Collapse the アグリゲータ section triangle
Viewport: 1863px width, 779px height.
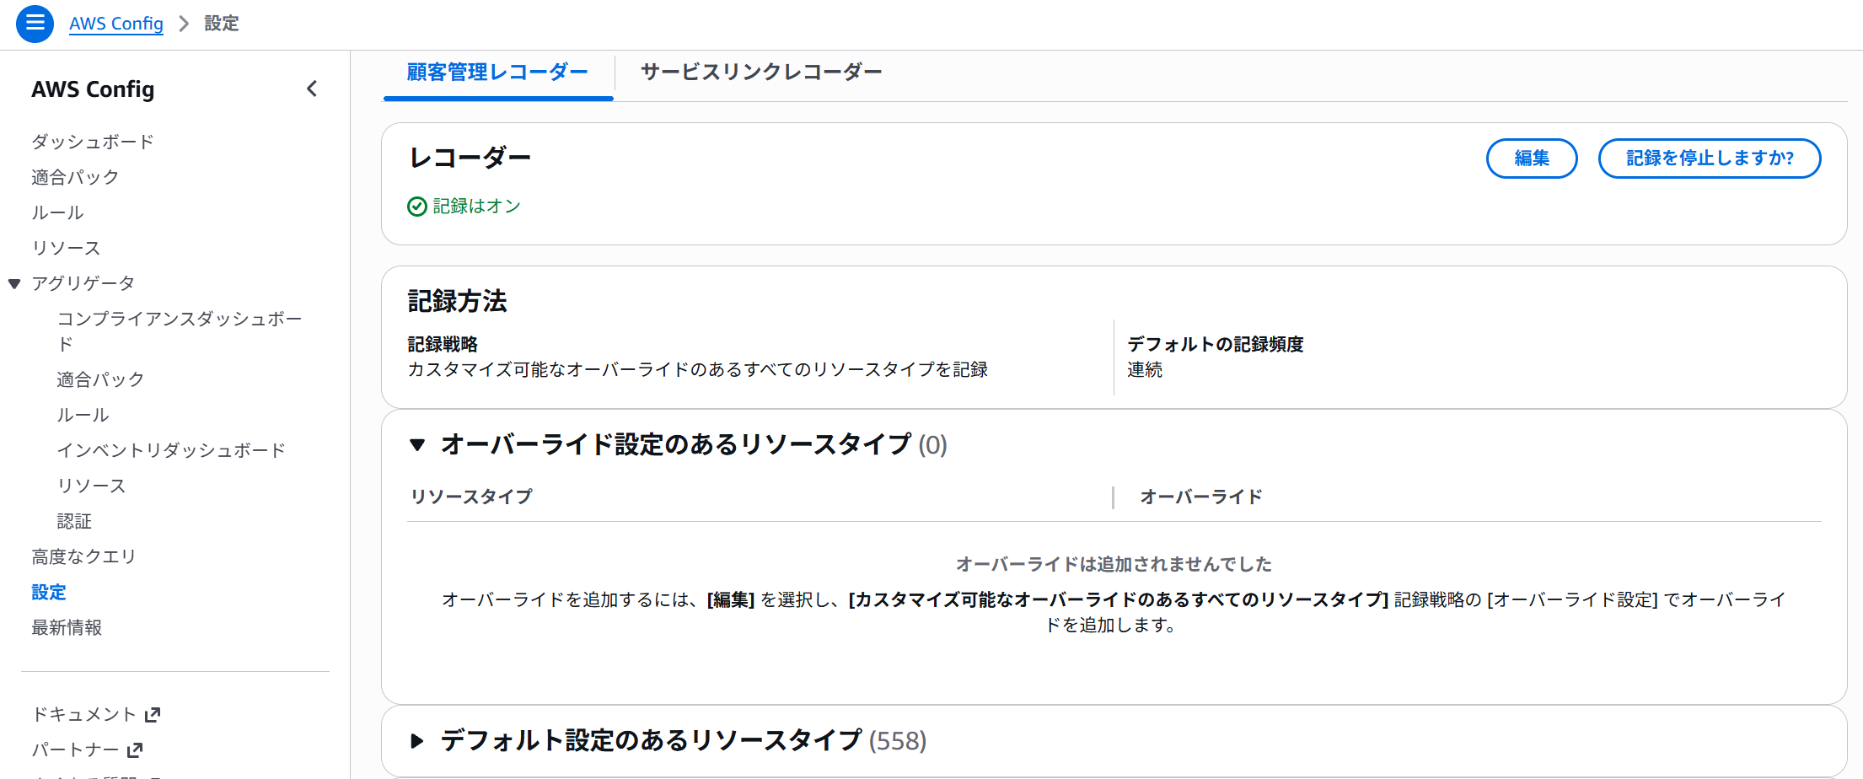click(13, 283)
